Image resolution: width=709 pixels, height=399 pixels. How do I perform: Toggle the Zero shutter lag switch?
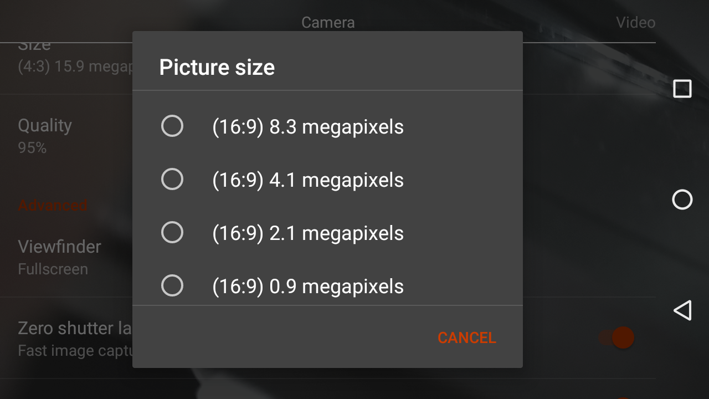click(x=616, y=337)
